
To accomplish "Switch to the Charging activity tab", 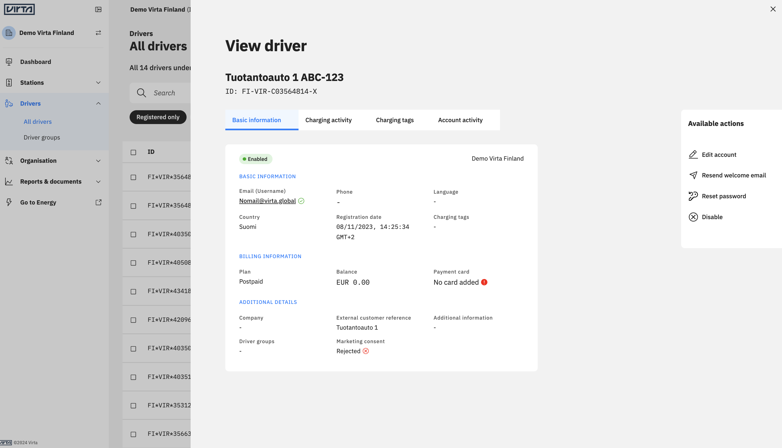I will click(328, 120).
